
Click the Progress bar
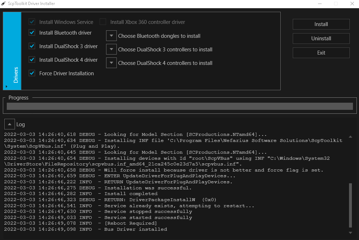pyautogui.click(x=180, y=106)
